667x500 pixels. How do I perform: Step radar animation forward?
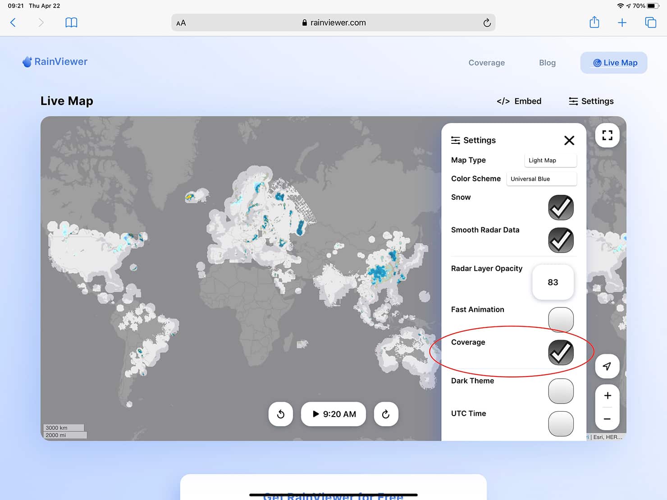pyautogui.click(x=386, y=414)
